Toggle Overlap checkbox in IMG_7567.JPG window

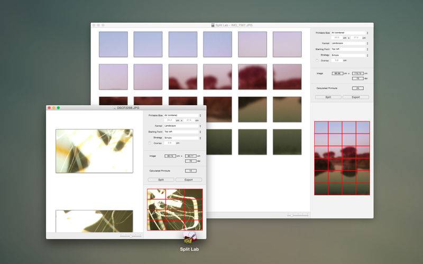point(317,60)
